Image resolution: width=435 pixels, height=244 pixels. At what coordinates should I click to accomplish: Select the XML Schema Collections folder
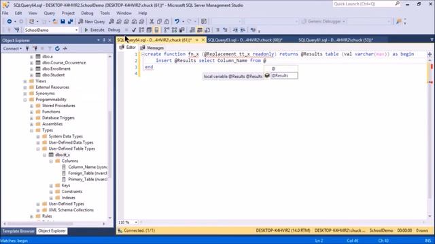pyautogui.click(x=68, y=210)
